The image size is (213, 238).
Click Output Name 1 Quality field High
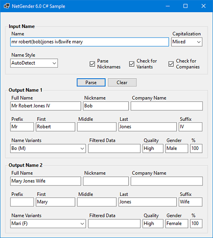pos(153,148)
